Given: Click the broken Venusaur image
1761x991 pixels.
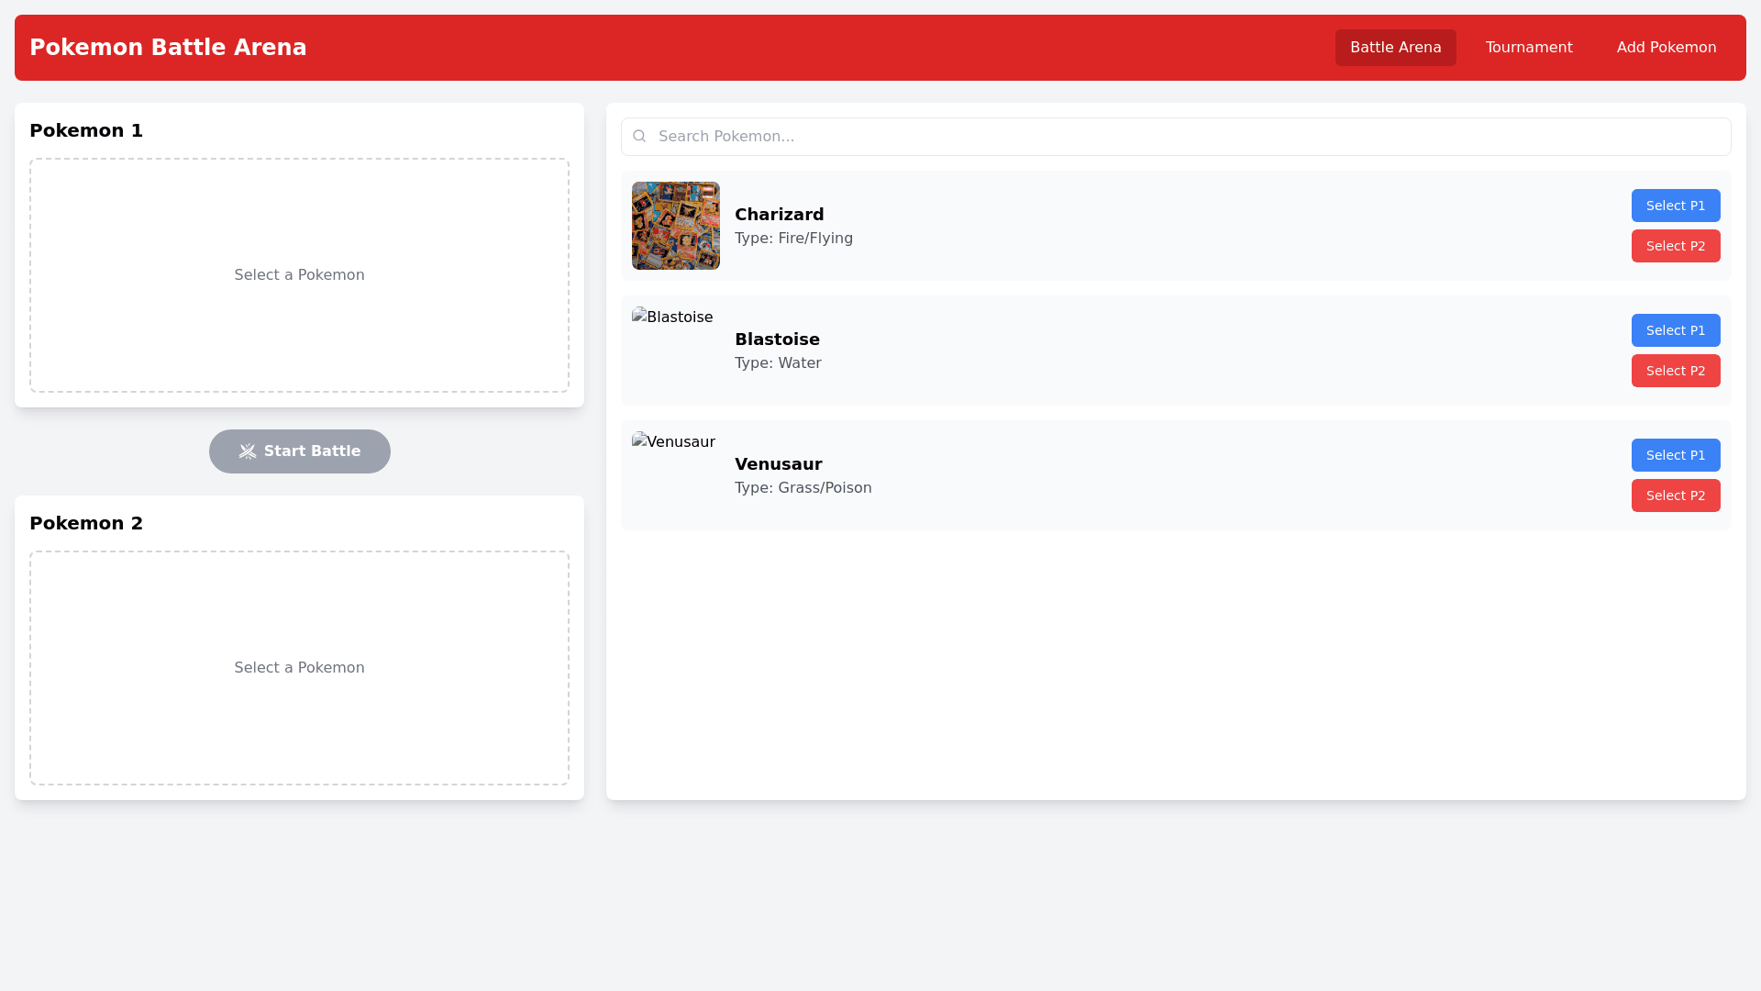Looking at the screenshot, I should [673, 442].
